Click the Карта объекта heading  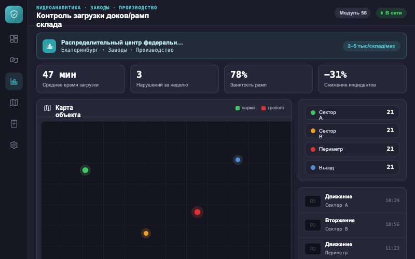[68, 111]
